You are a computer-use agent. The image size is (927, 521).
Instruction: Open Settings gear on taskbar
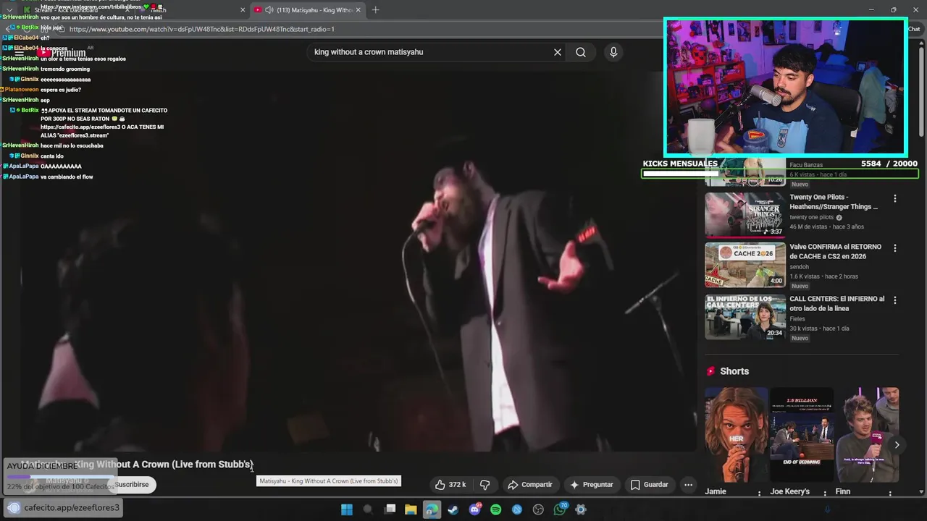click(x=581, y=509)
